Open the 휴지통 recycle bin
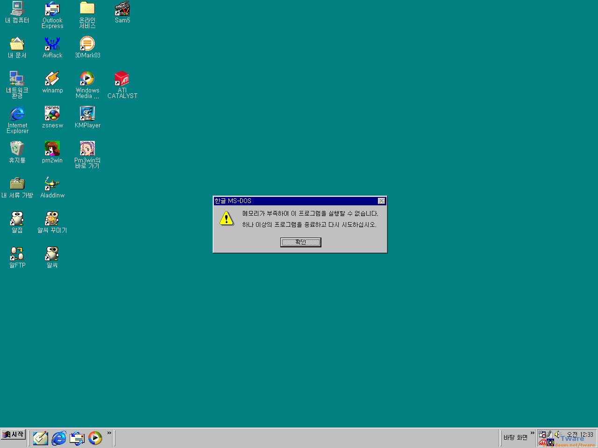This screenshot has height=448, width=598. tap(17, 152)
